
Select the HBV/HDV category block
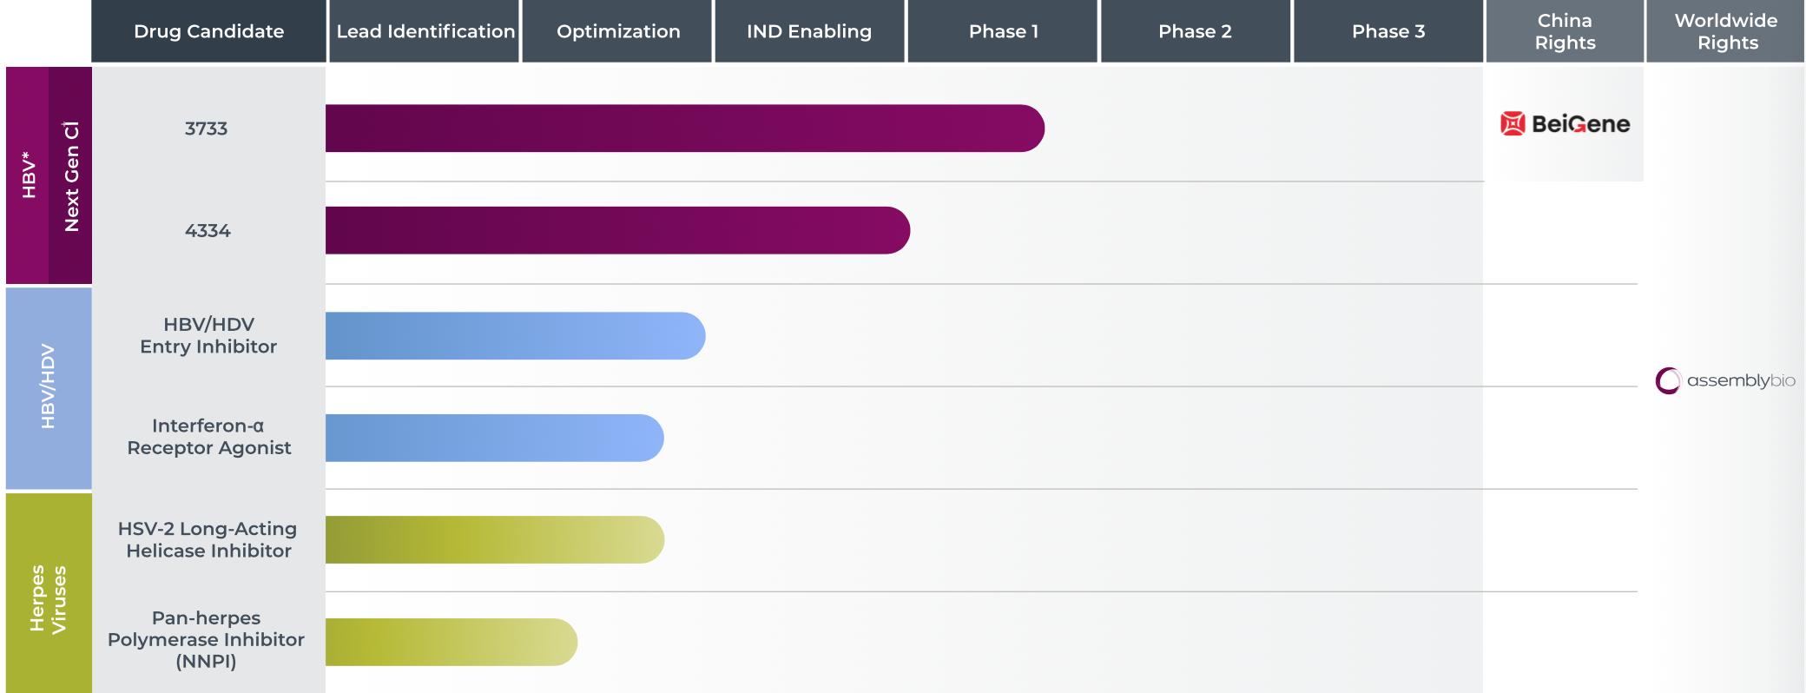click(x=49, y=387)
